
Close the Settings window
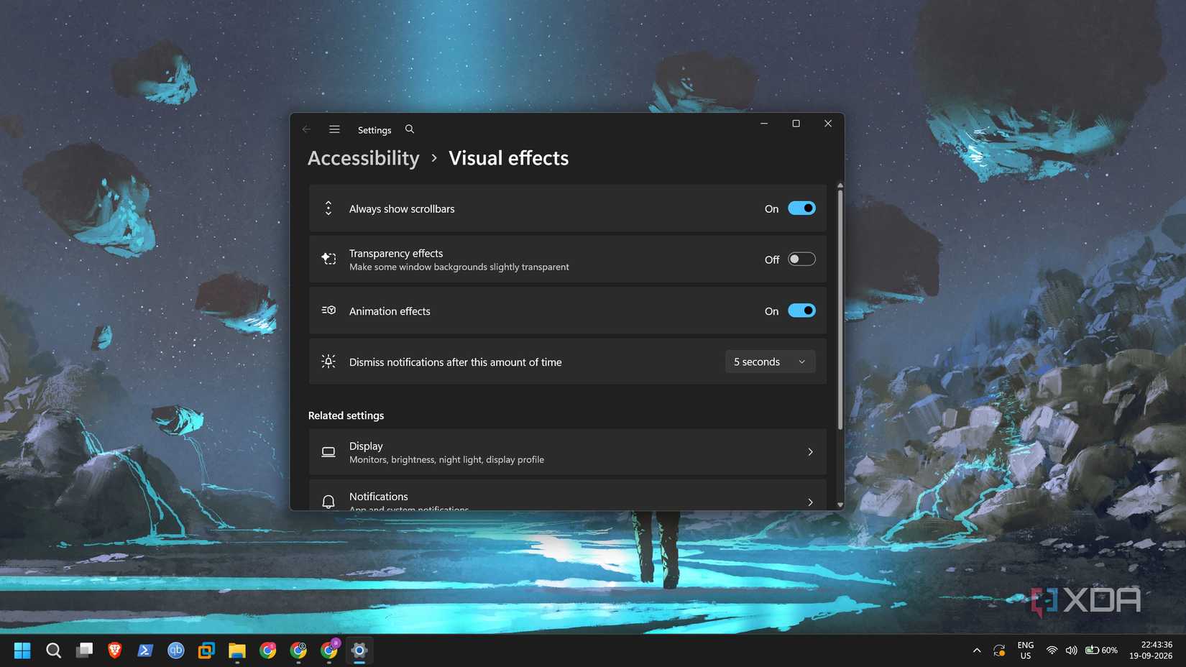pos(828,124)
